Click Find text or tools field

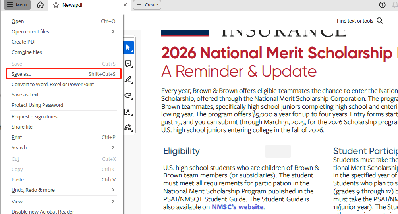(360, 21)
